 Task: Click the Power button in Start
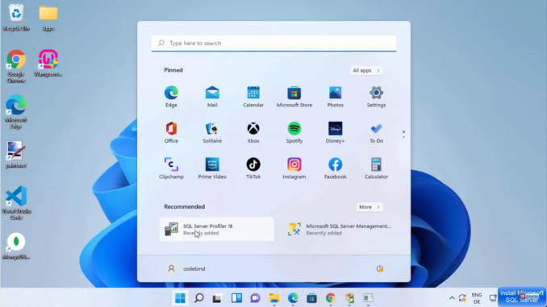pos(379,268)
